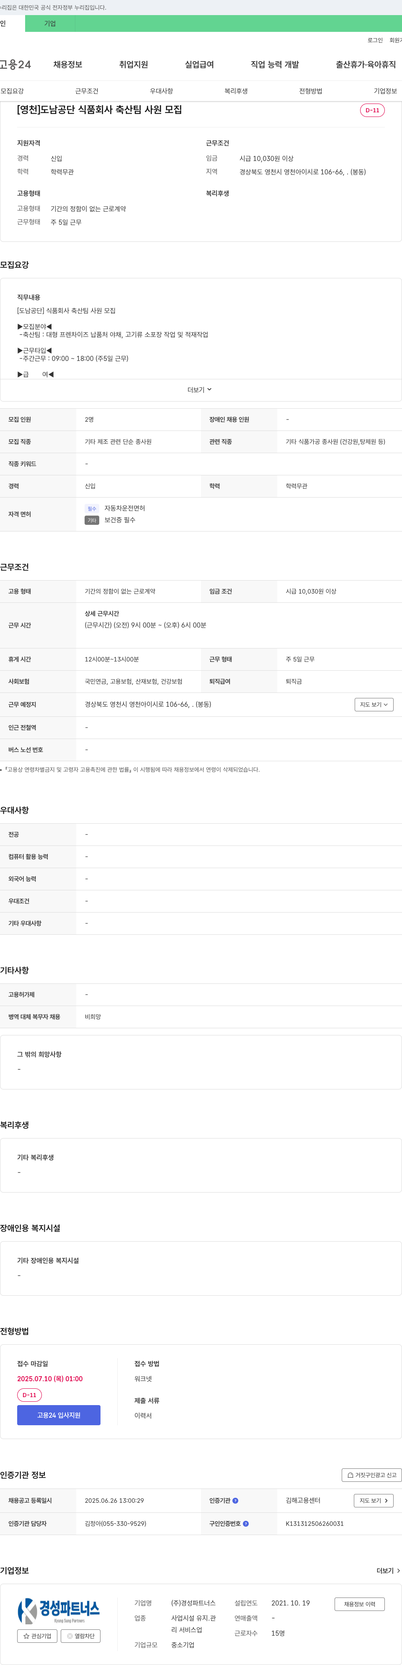Screen dimensions: 402x1665
Task: Open the 채용정보 menu
Action: click(68, 65)
